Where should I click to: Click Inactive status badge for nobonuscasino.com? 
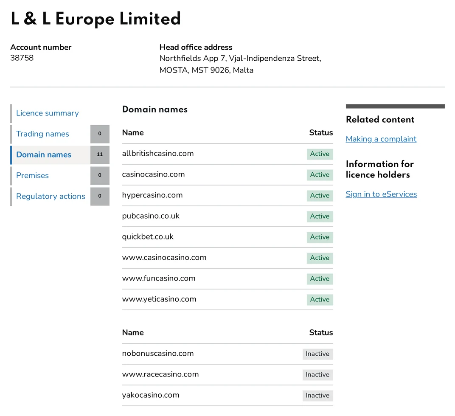coord(318,354)
